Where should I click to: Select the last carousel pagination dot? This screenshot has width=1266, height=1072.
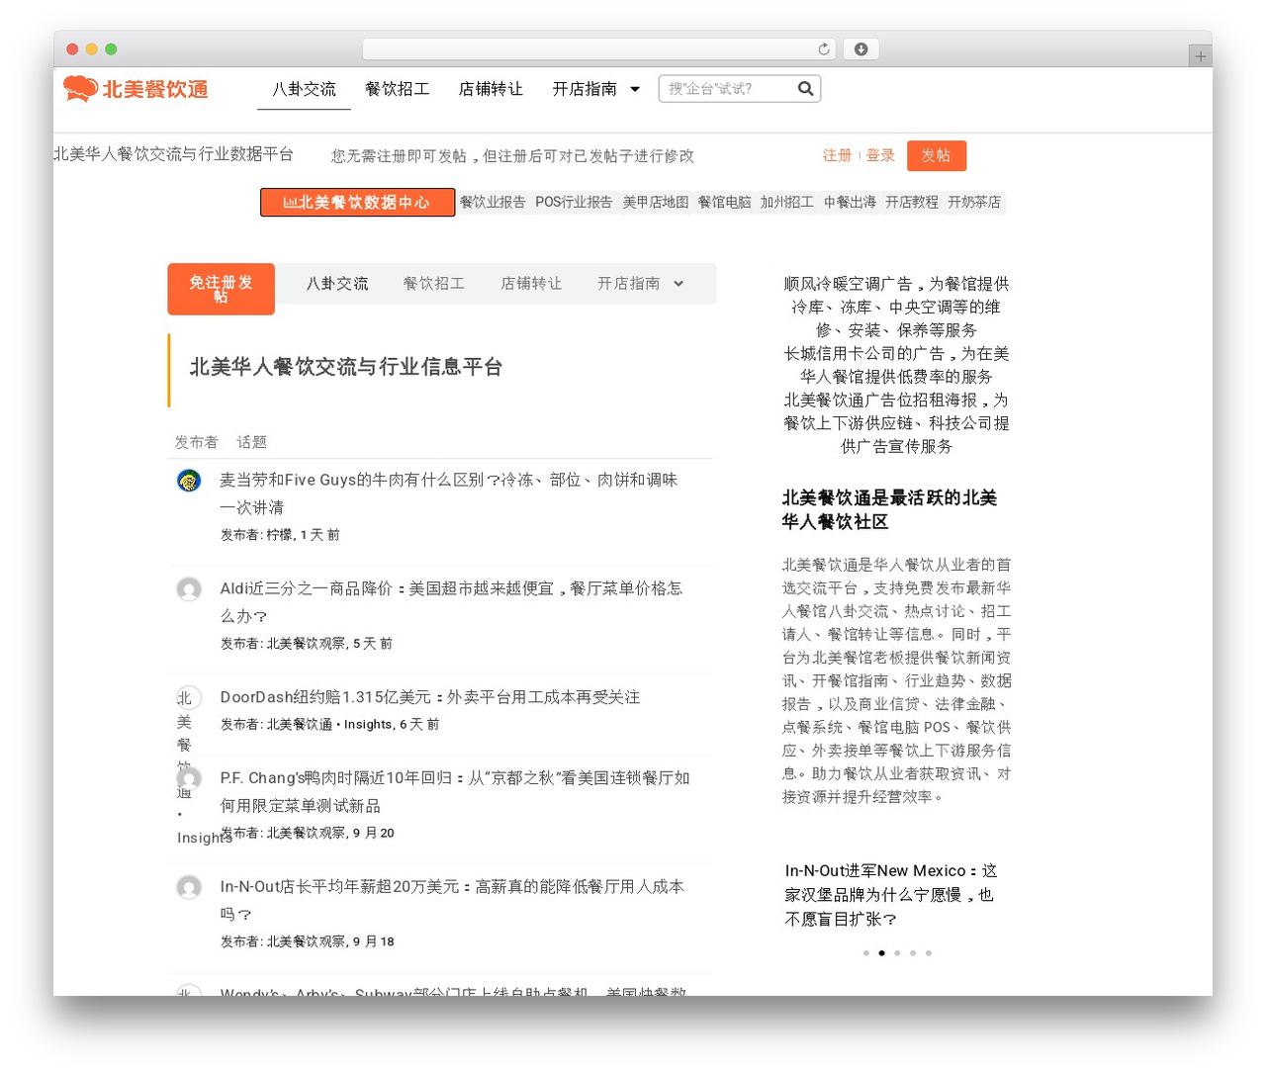tap(929, 953)
